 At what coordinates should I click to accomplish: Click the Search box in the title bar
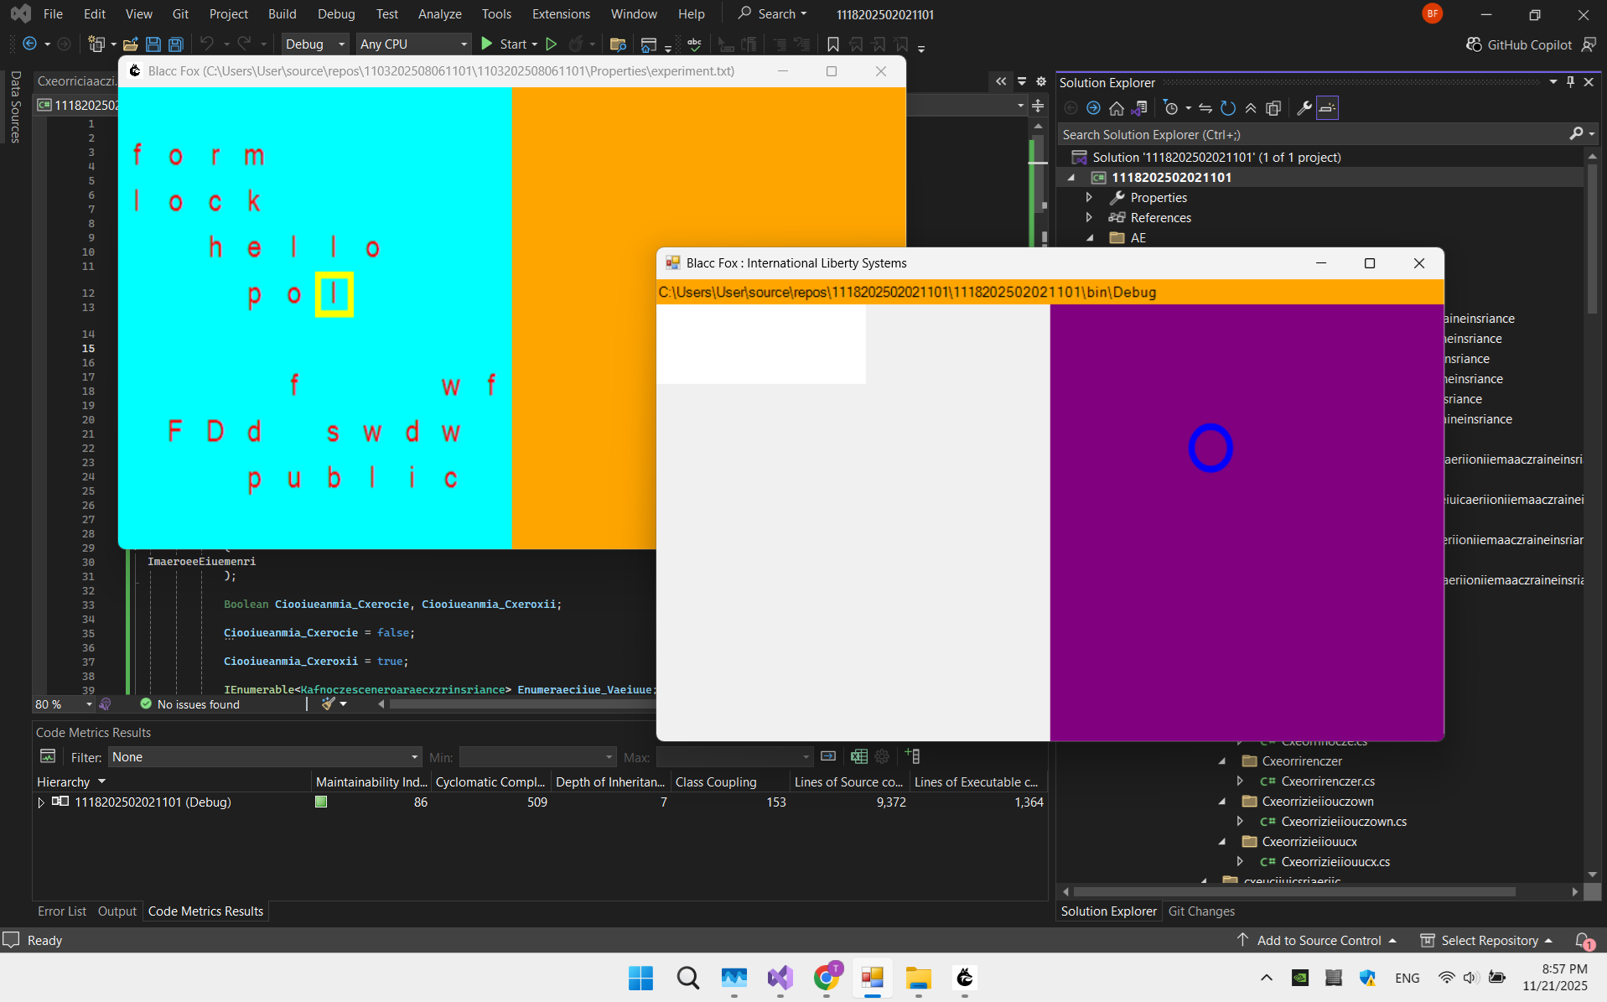(772, 13)
